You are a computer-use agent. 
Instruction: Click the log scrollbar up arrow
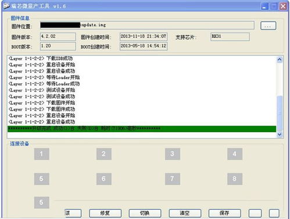[280, 59]
